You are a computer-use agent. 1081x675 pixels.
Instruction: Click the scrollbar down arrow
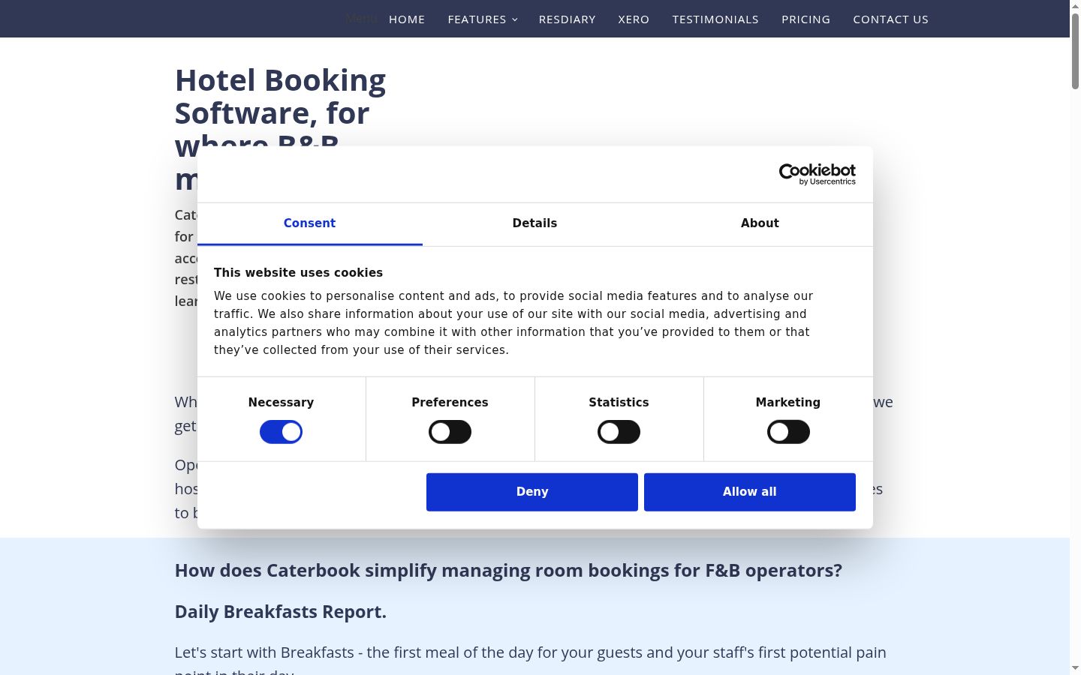[1075, 668]
